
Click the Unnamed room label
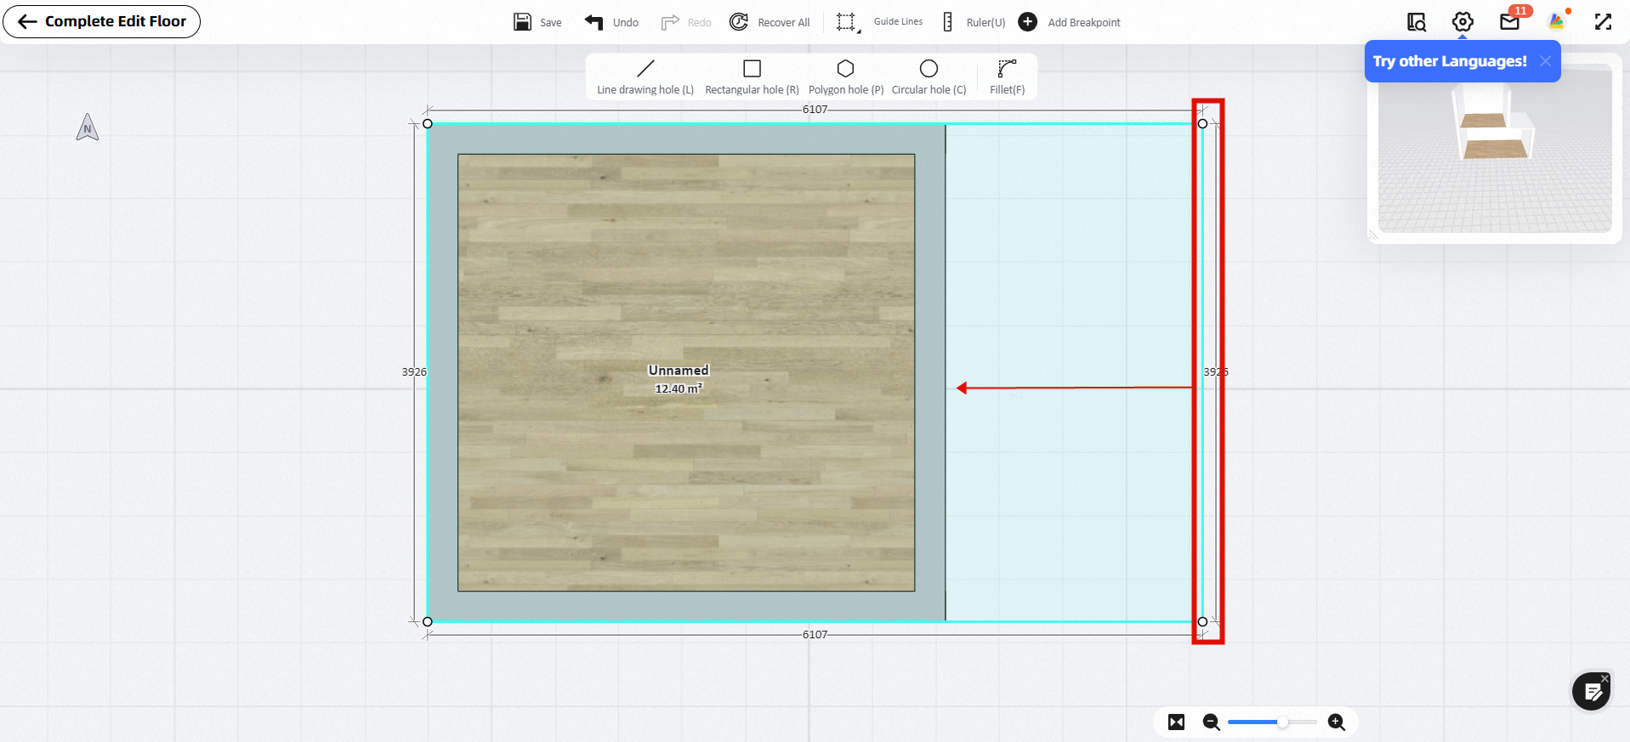tap(679, 371)
